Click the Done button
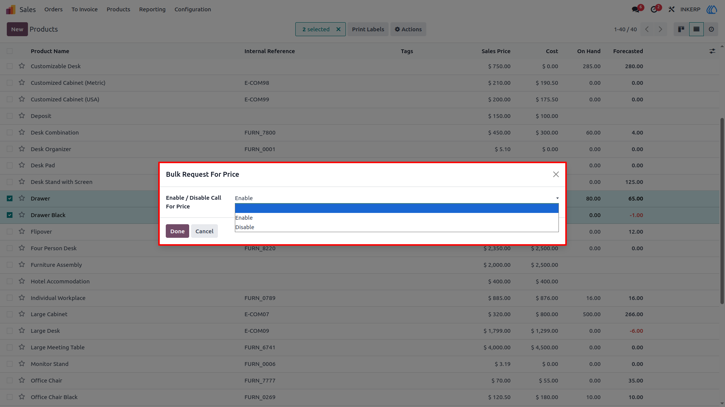 [x=177, y=231]
